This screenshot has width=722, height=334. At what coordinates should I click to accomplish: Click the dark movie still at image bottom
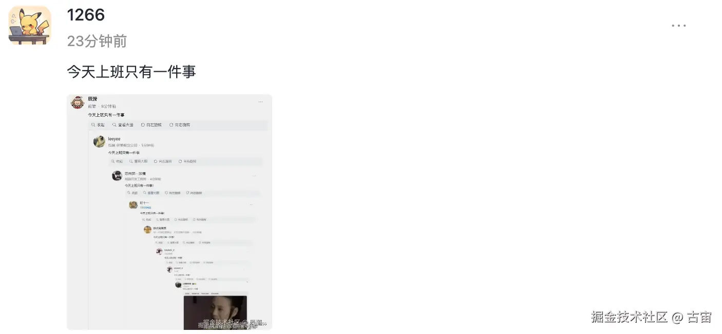point(215,312)
